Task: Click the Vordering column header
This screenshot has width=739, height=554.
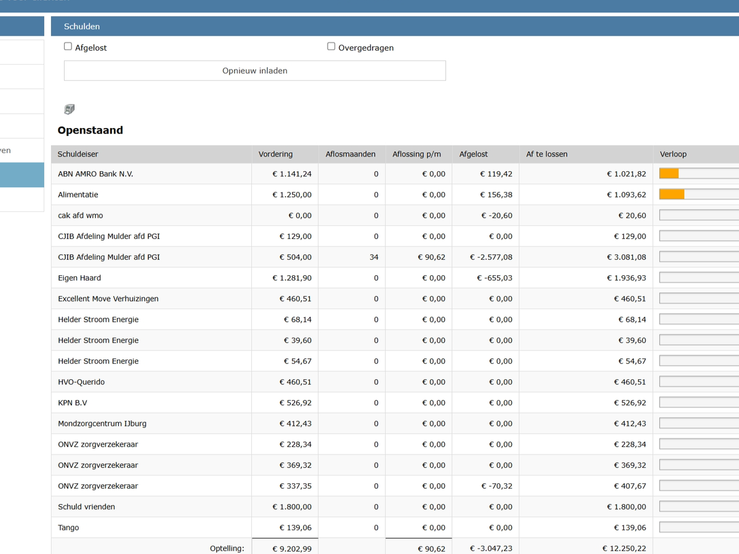Action: (275, 154)
